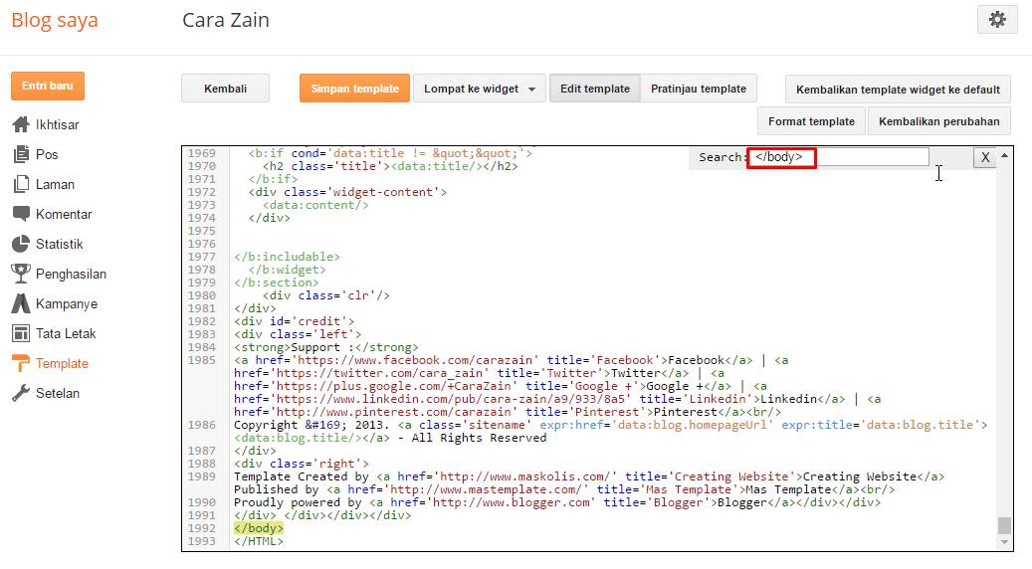The width and height of the screenshot is (1032, 569).
Task: Save with Simpan template button
Action: coord(354,89)
